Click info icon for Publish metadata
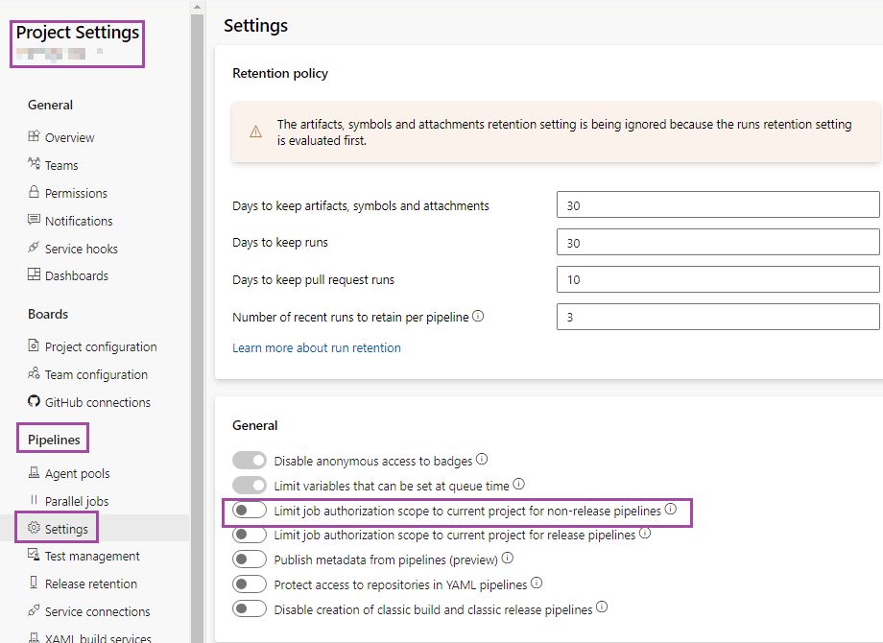 pos(508,558)
